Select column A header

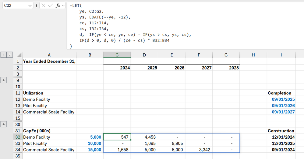(49, 55)
